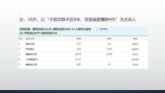Image resolution: width=165 pixels, height=93 pixels.
Task: Select reference value 35
Action: pos(109,65)
